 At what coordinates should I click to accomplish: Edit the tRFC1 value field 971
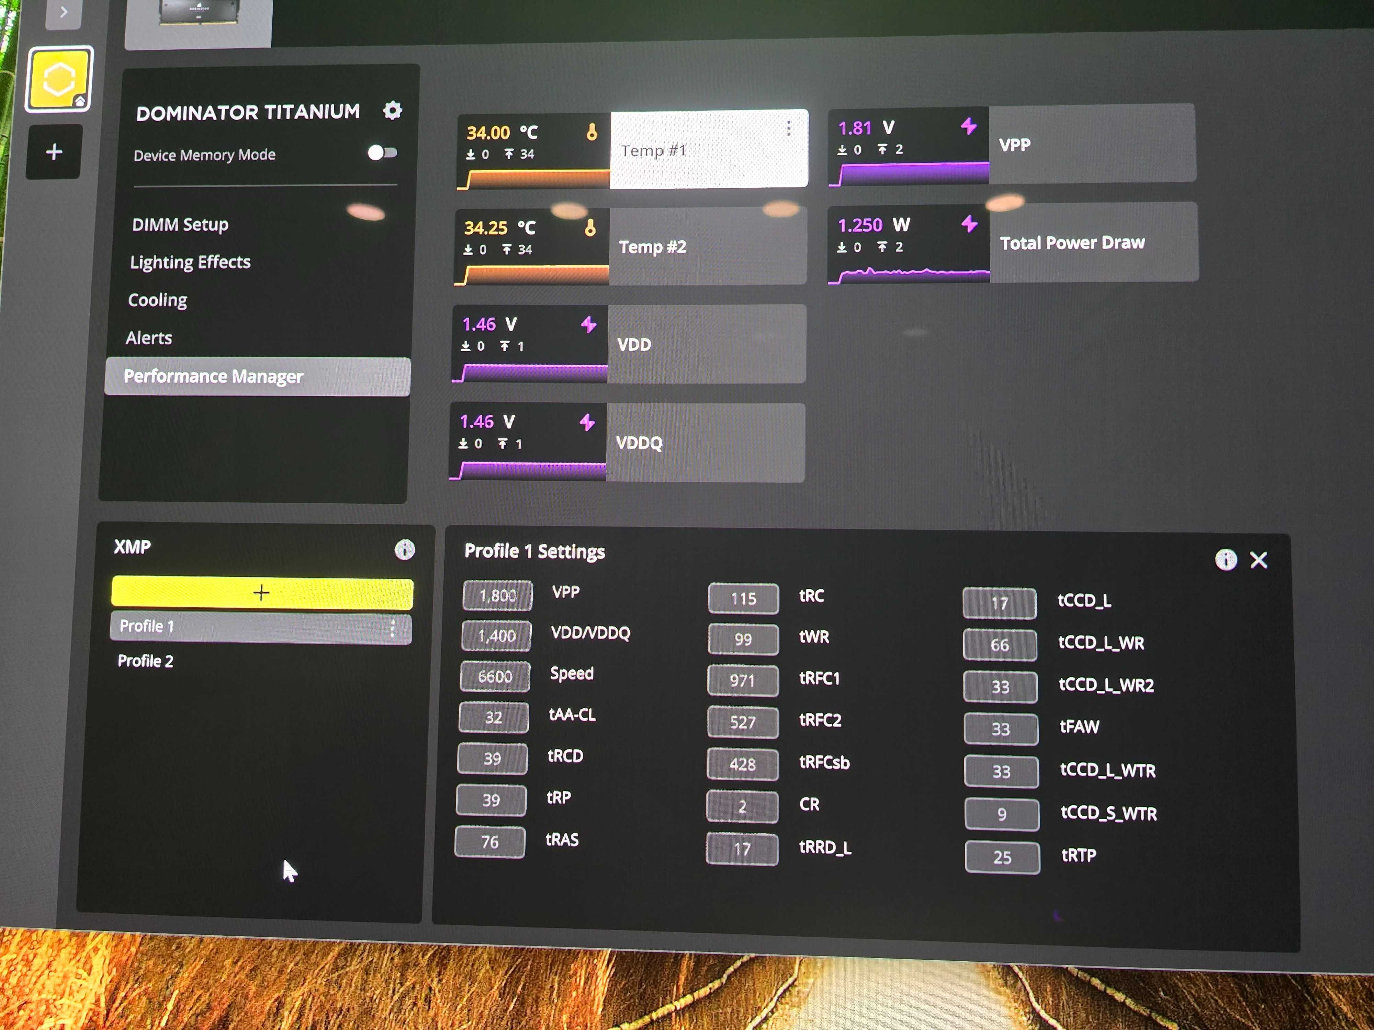click(x=743, y=680)
